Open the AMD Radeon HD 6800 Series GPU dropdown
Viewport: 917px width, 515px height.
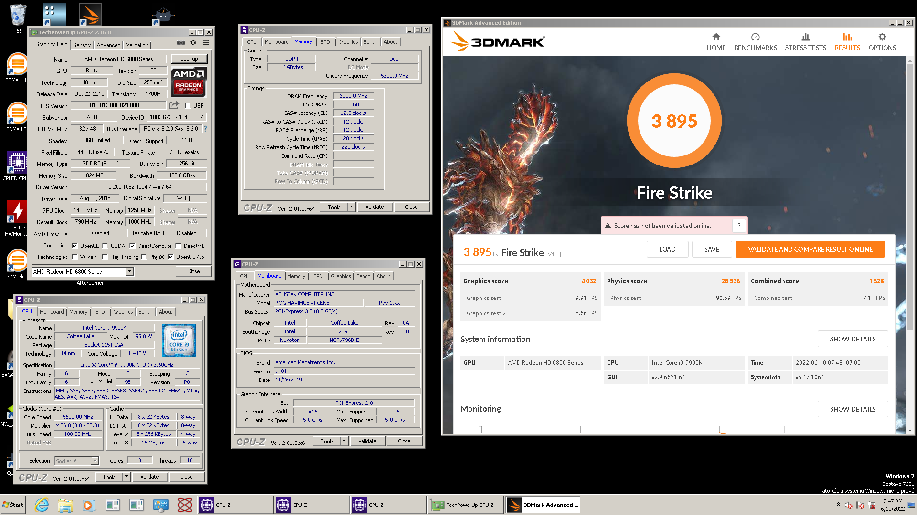click(x=129, y=271)
